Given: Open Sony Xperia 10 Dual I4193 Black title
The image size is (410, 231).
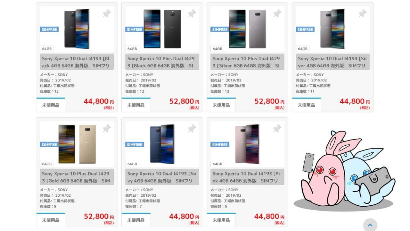Looking at the screenshot, I should (x=76, y=62).
